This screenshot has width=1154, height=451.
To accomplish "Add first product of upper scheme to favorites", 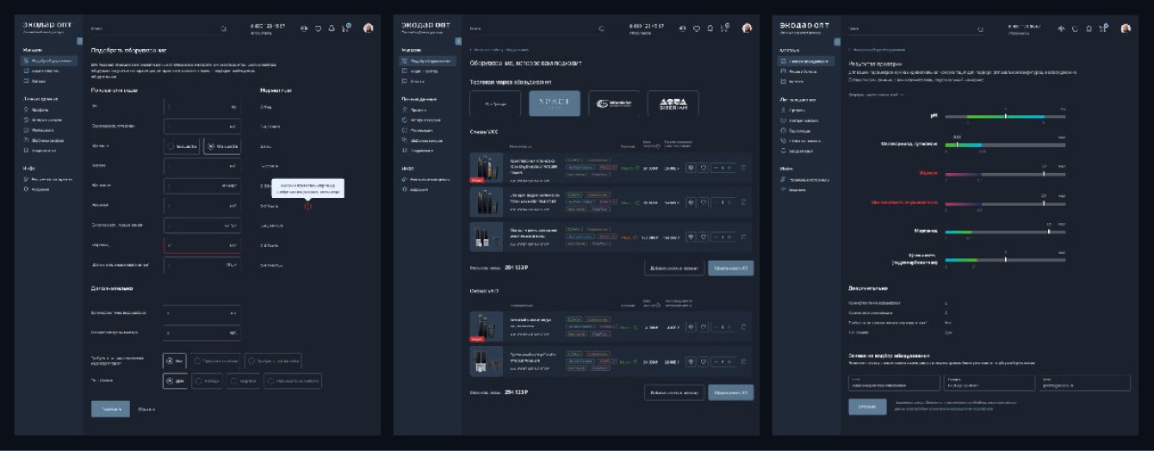I will (704, 168).
